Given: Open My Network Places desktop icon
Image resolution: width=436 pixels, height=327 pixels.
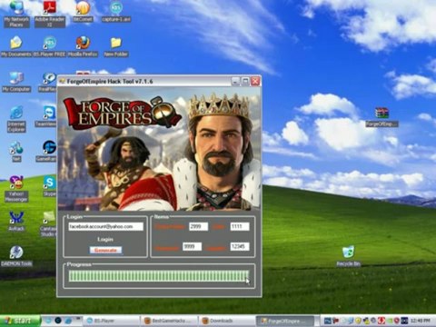Looking at the screenshot, I should 16,14.
